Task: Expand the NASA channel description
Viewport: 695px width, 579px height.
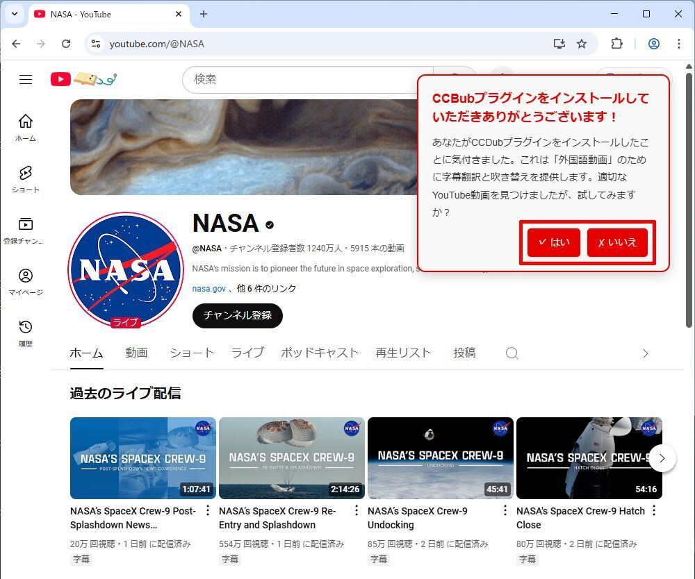Action: click(304, 268)
